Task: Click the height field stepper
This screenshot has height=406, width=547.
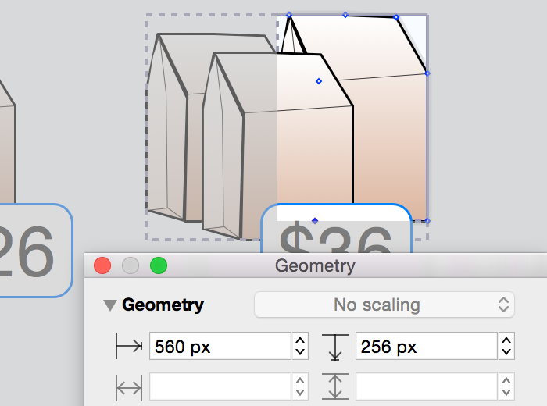Action: [x=506, y=386]
